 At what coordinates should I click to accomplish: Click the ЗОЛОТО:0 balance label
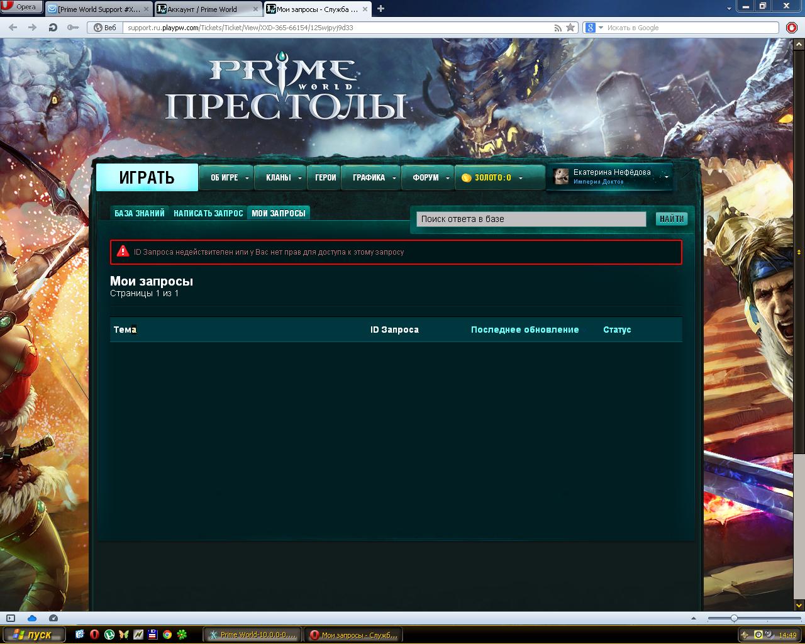click(x=493, y=178)
